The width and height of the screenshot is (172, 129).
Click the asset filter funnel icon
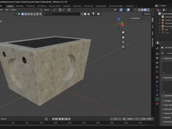(x=93, y=14)
